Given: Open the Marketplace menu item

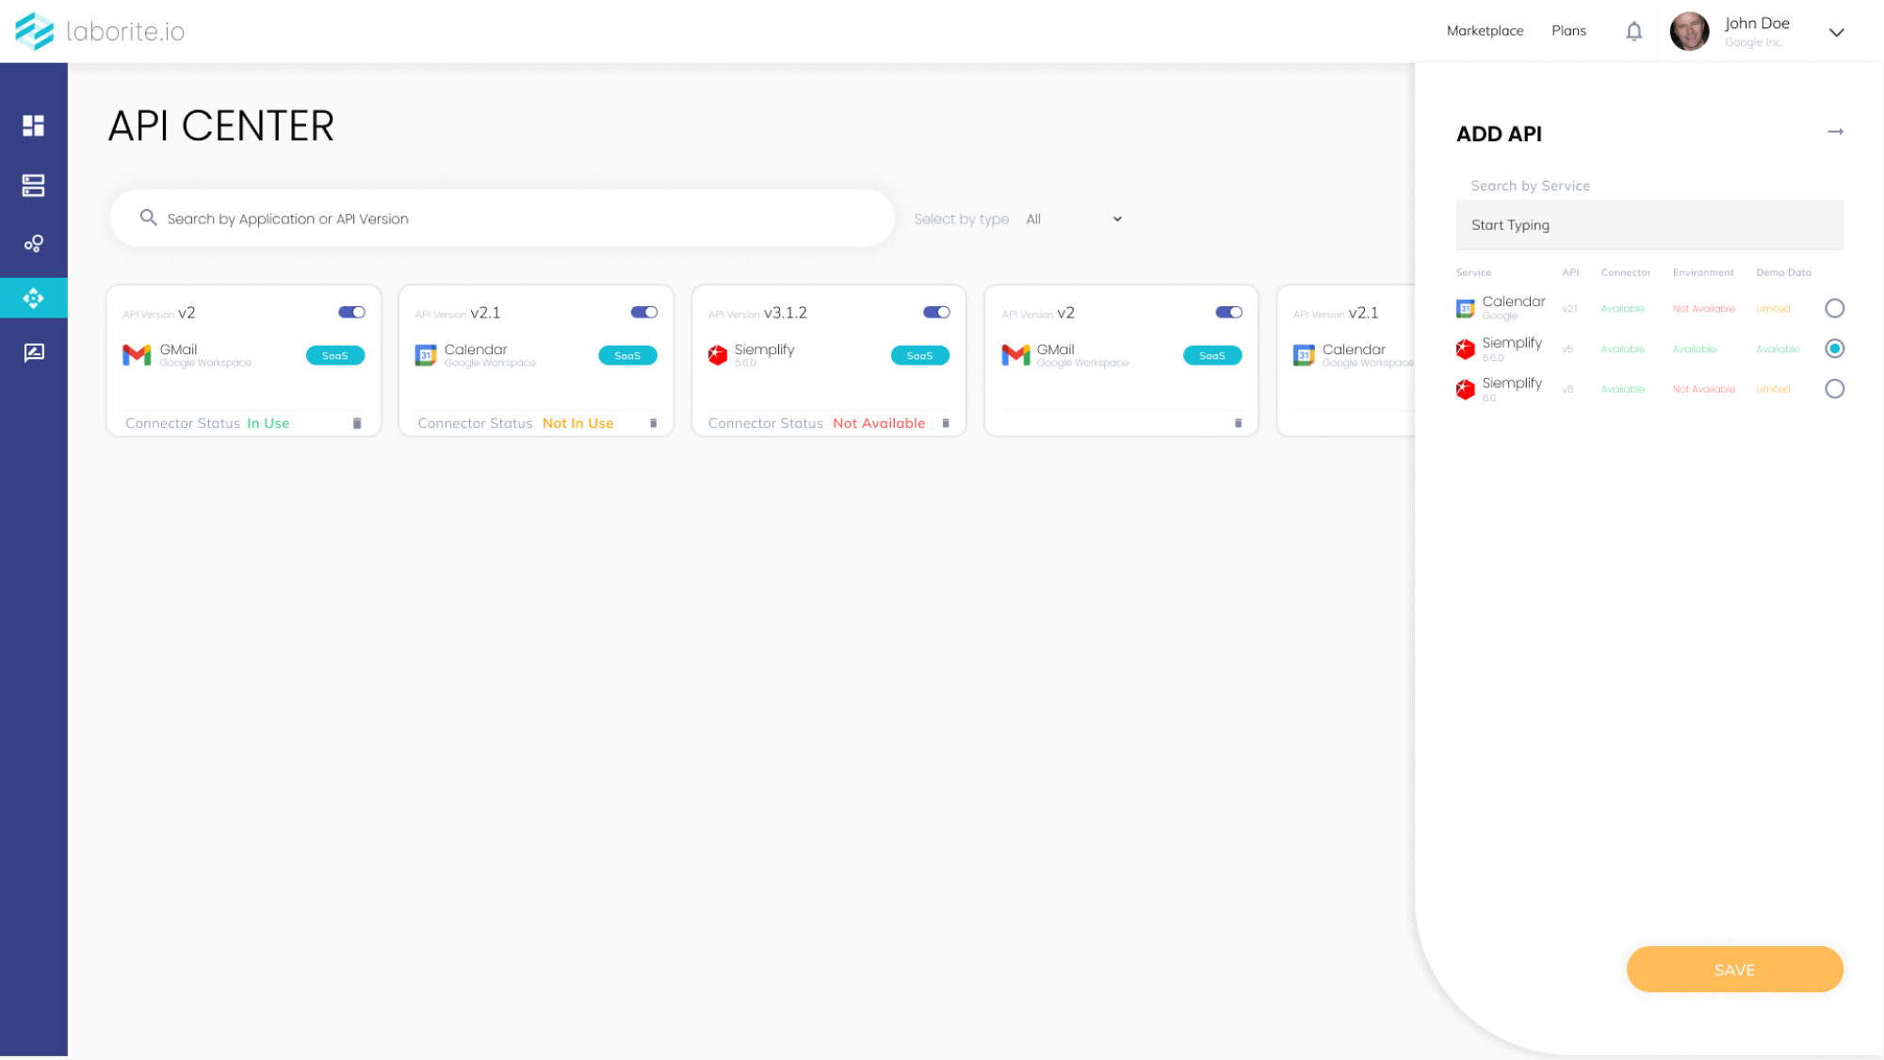Looking at the screenshot, I should pos(1485,31).
